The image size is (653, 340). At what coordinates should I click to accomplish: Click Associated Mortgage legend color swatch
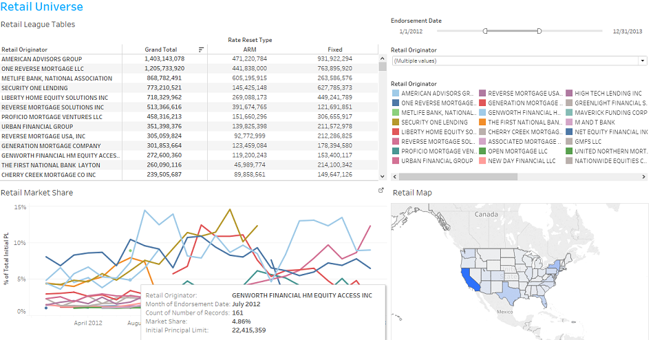(482, 142)
